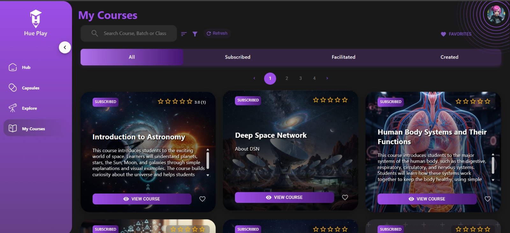The height and width of the screenshot is (233, 510).
Task: Open the Explore sidebar item
Action: coord(36,108)
